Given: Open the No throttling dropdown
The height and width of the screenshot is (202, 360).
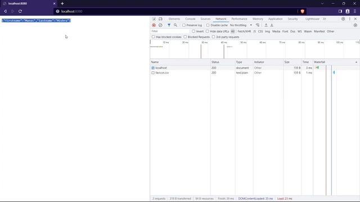Looking at the screenshot, I should pyautogui.click(x=241, y=25).
